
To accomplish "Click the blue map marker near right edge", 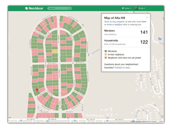I will coord(160,39).
